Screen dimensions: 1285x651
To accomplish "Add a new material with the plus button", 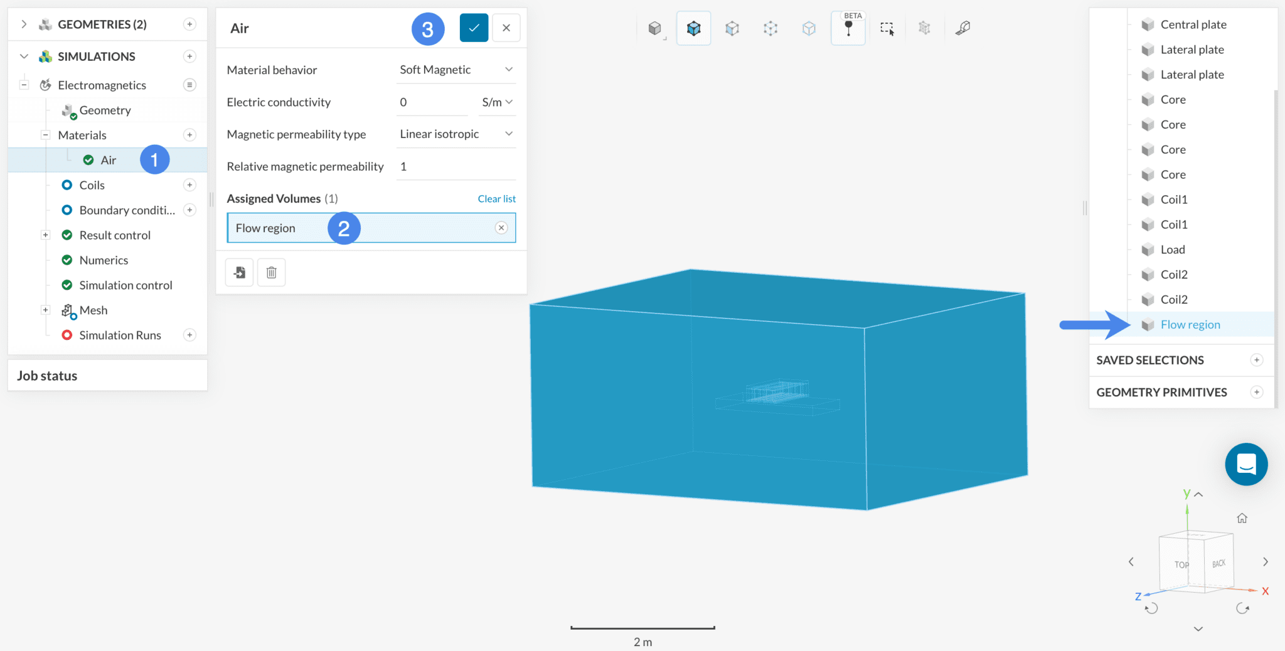I will [189, 134].
